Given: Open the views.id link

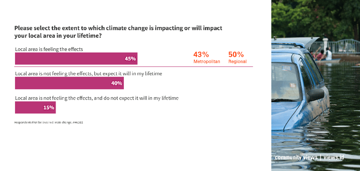Looking at the screenshot, I should [x=334, y=157].
